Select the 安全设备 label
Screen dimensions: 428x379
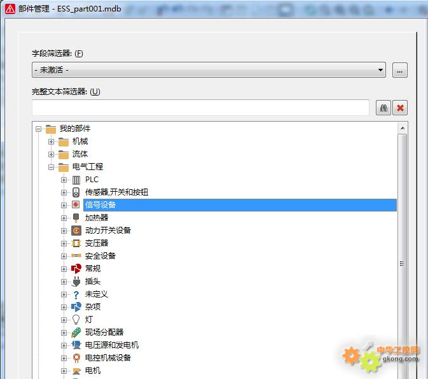click(100, 256)
